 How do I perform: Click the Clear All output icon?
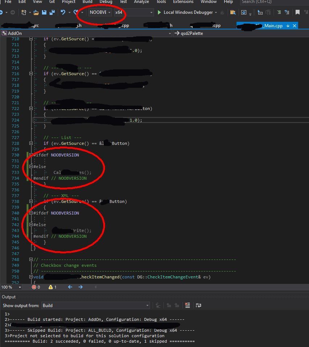188,305
